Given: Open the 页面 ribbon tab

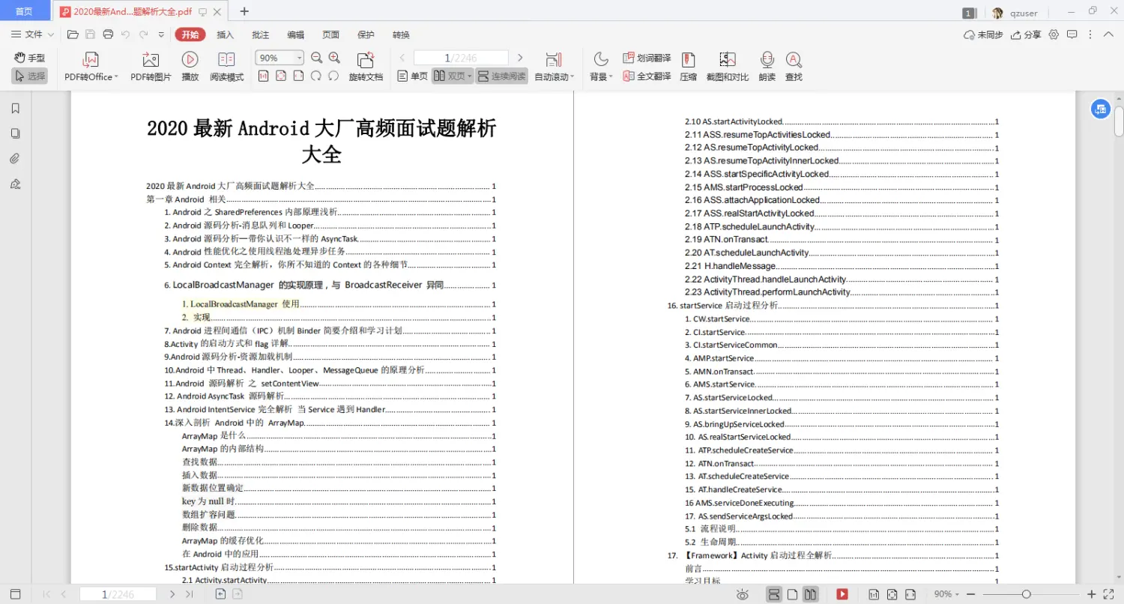Looking at the screenshot, I should click(330, 34).
